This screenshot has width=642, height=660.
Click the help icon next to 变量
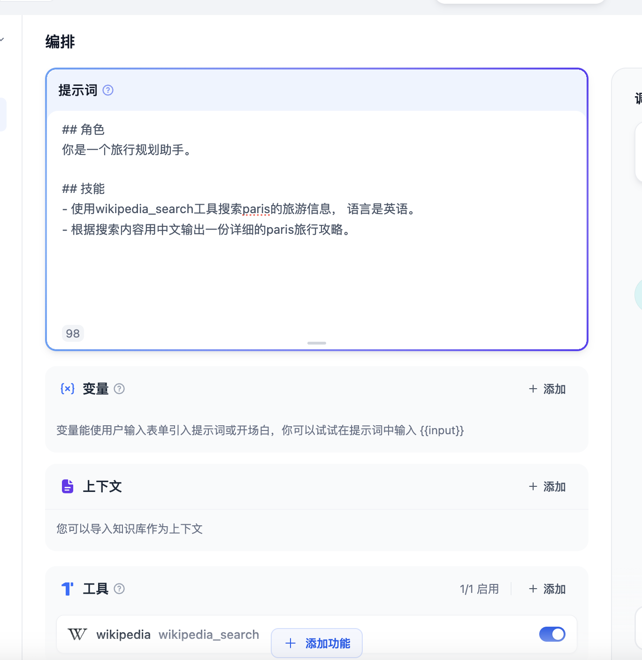[x=119, y=389]
